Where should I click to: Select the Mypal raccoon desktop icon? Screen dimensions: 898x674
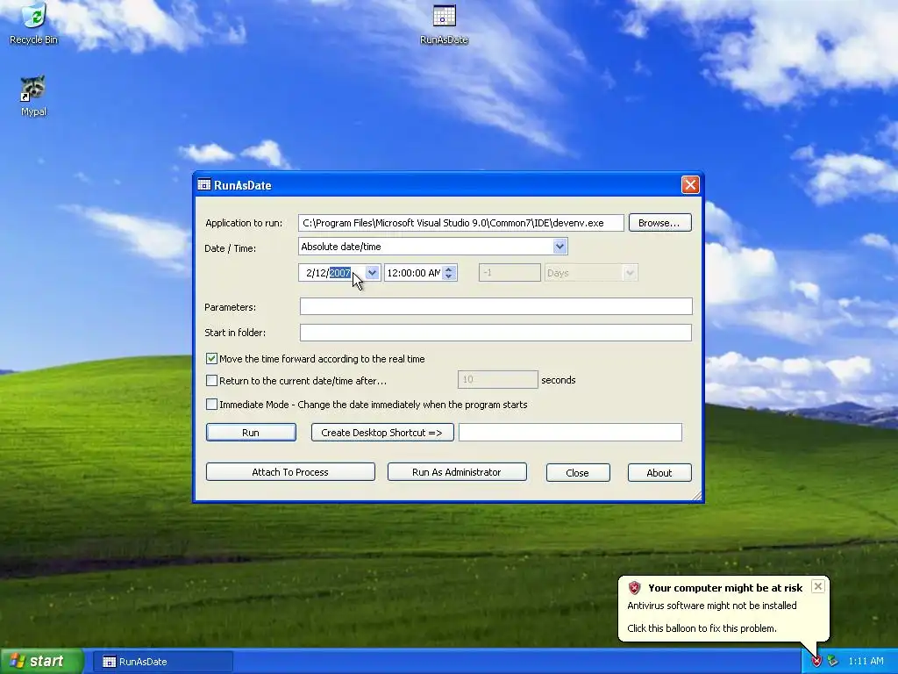33,96
